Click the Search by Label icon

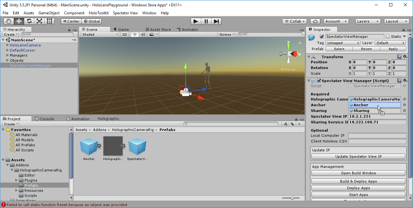tap(292, 124)
